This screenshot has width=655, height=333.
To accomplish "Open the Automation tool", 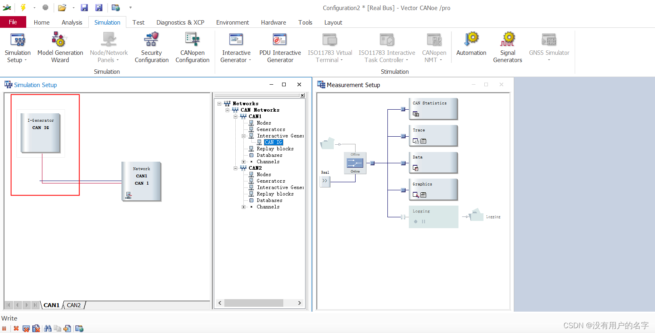I will [471, 44].
